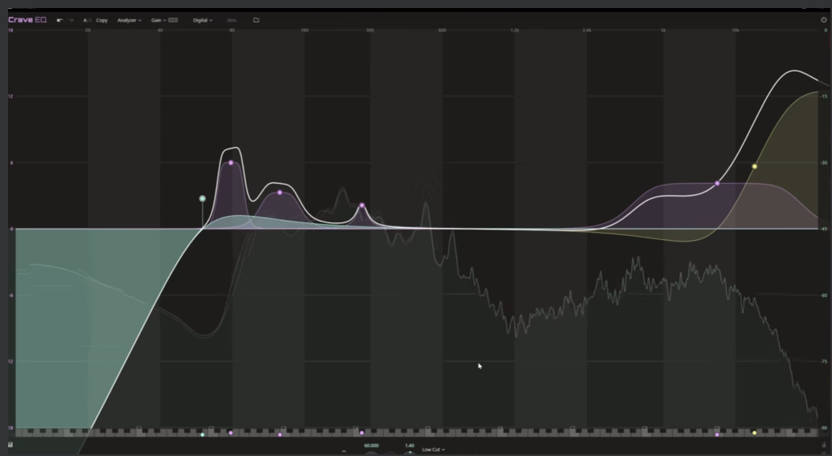Screen dimensions: 832x456
Task: Collapse the band panel with the up chevron
Action: point(344,451)
